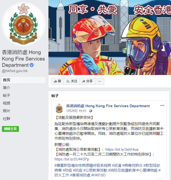Open the bit.ly/2U443Pp link
Viewport: 171px width, 180px height.
72,159
